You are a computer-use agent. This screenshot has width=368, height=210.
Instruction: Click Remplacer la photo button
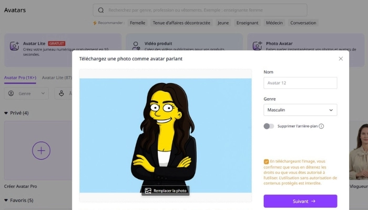[x=166, y=191]
